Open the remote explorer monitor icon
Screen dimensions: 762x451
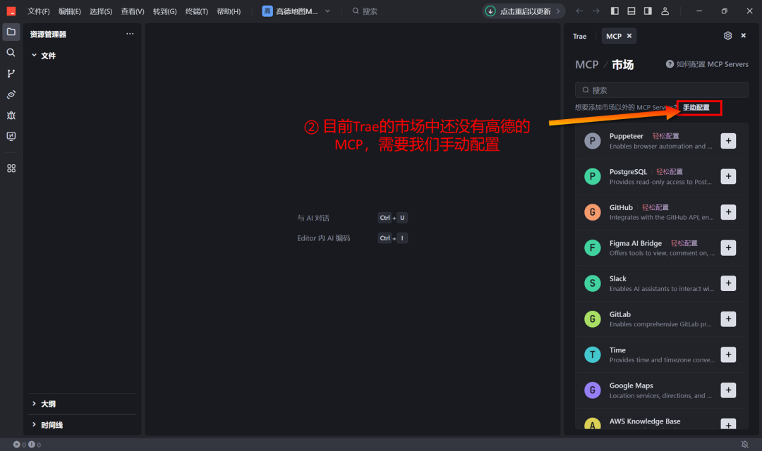(x=11, y=136)
